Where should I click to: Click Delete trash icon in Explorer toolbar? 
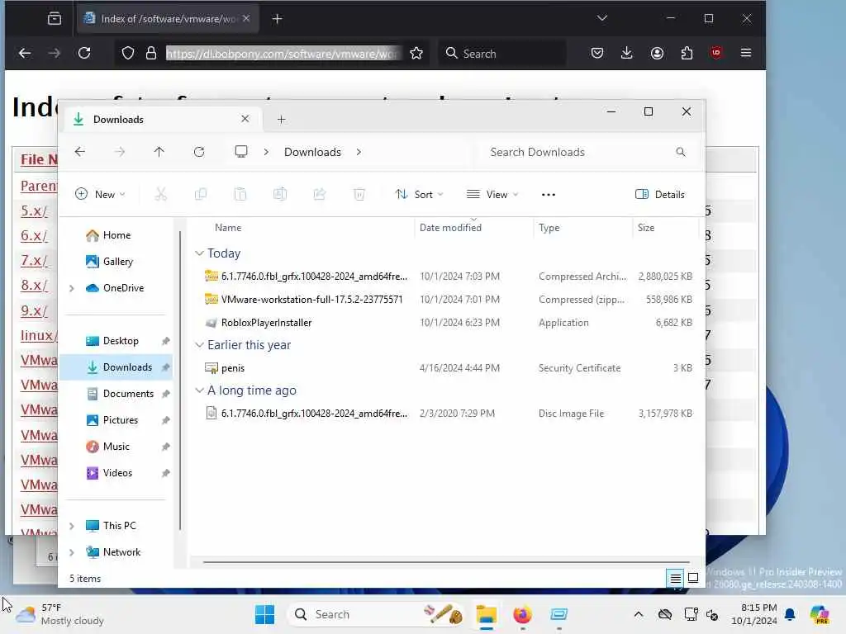click(x=359, y=194)
